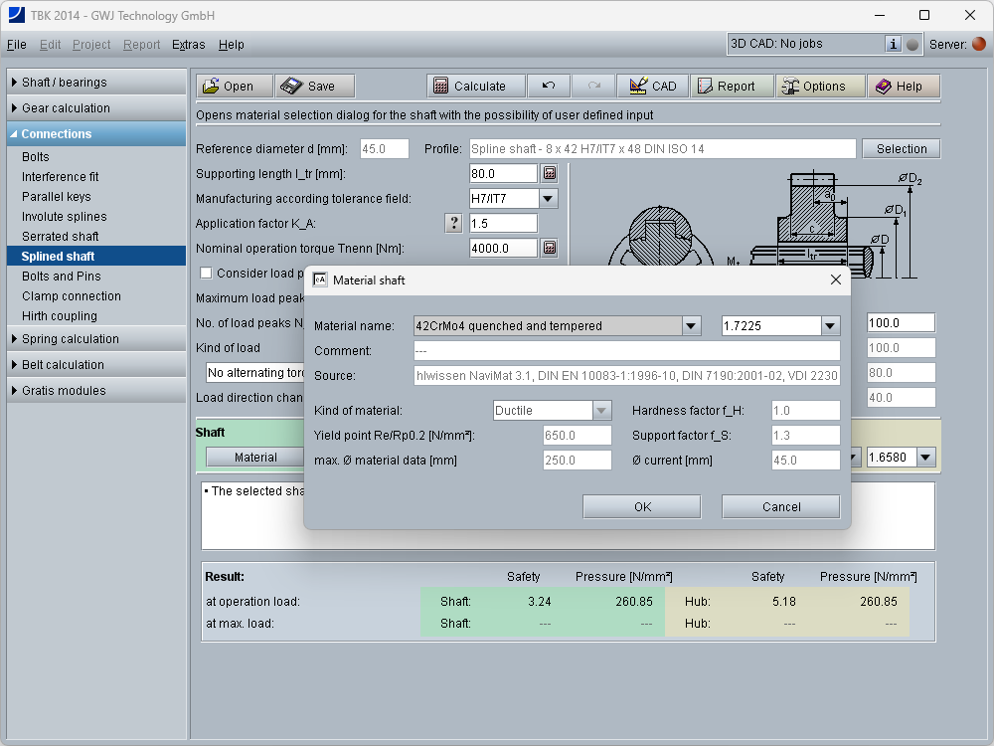
Task: Click Cancel in Material shaft dialog
Action: click(x=780, y=507)
